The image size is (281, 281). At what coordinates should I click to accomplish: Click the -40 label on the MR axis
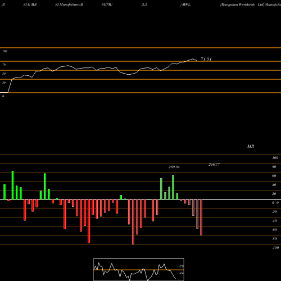point(274,221)
